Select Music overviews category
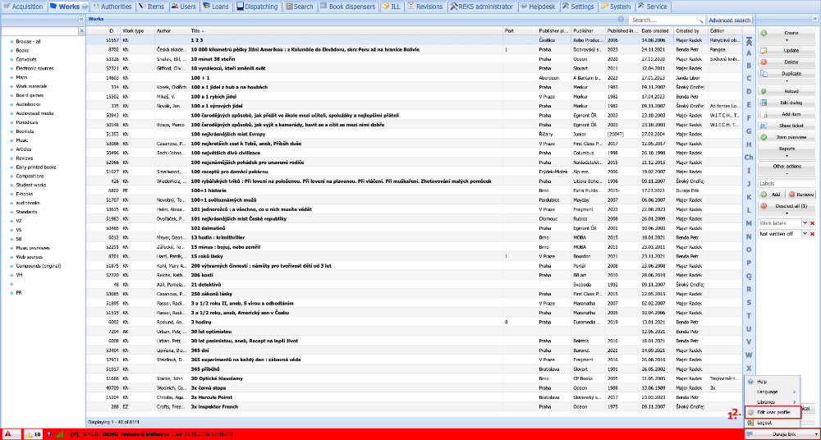Screen dimensions: 821x440 33,248
